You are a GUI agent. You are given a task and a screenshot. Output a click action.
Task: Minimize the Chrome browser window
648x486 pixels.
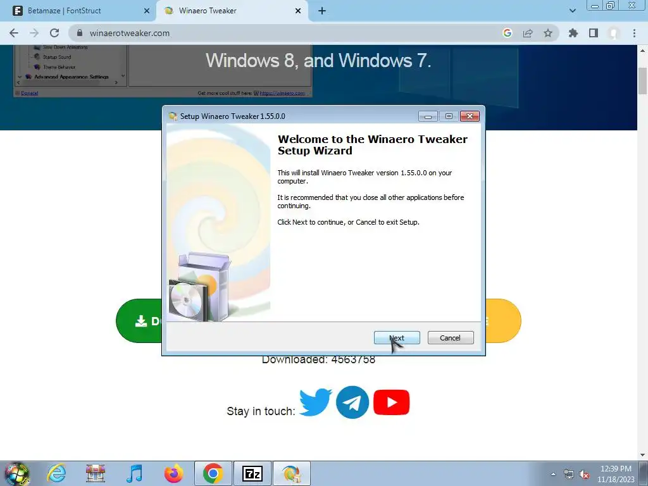[595, 5]
